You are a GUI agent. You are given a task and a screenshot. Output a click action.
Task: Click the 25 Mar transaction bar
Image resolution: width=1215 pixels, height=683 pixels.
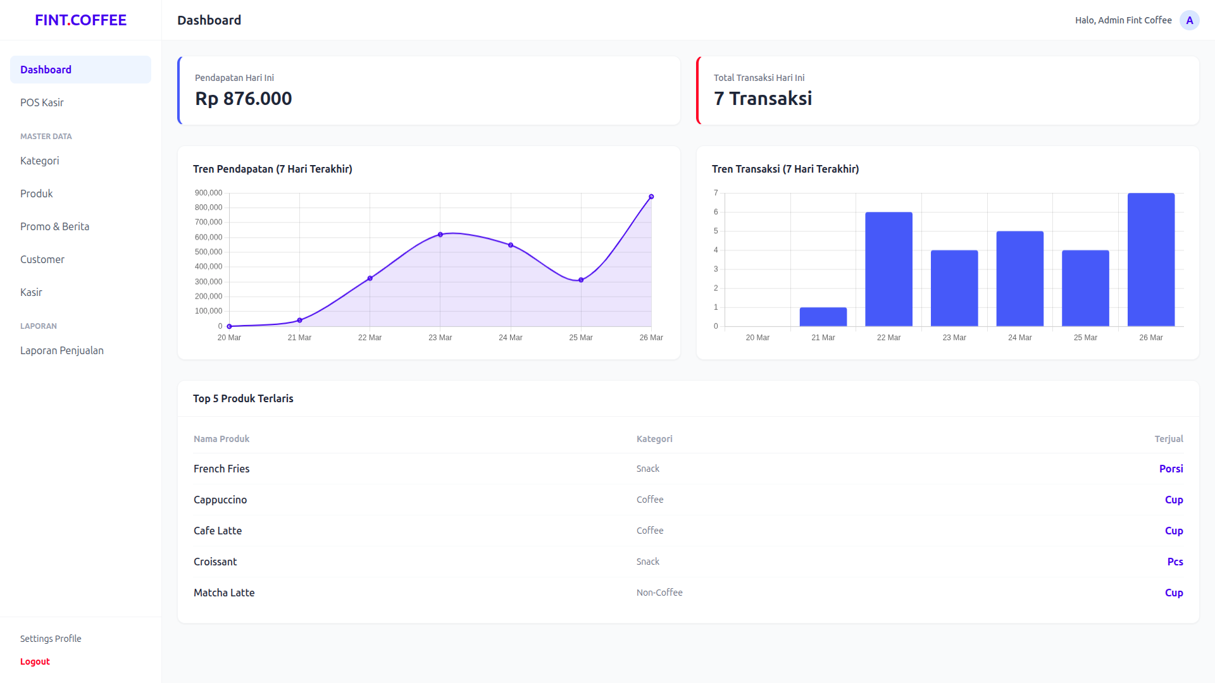point(1085,288)
